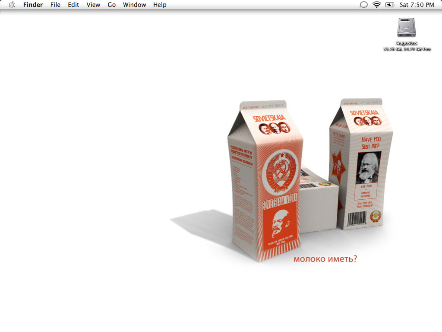
Task: Click the Sat 7:50 PM clock
Action: click(x=417, y=5)
